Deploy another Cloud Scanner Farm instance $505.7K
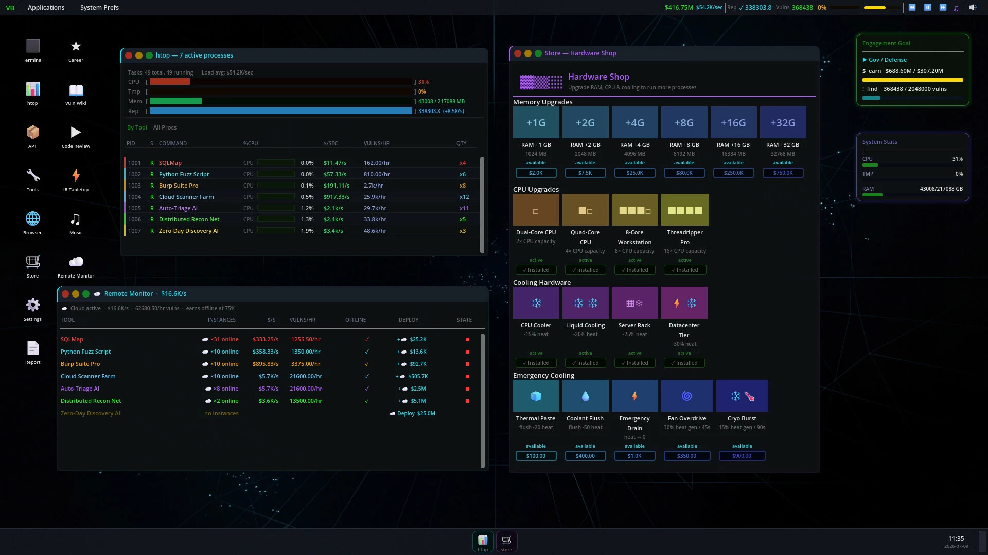This screenshot has width=988, height=555. point(412,376)
